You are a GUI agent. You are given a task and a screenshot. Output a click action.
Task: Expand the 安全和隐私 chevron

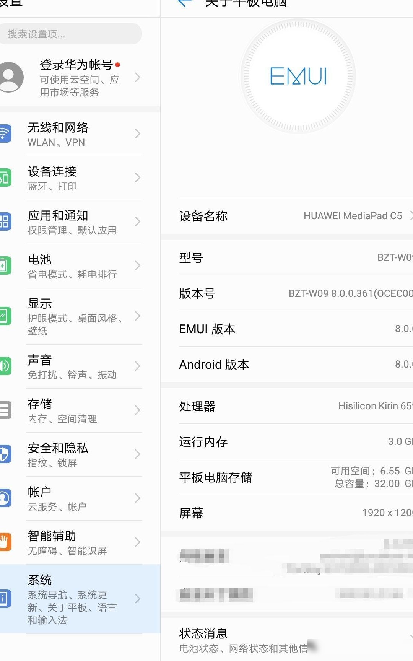(x=138, y=454)
